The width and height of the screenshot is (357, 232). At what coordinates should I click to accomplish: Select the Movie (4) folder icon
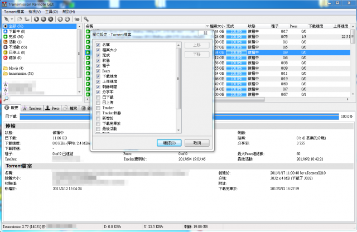pos(6,68)
